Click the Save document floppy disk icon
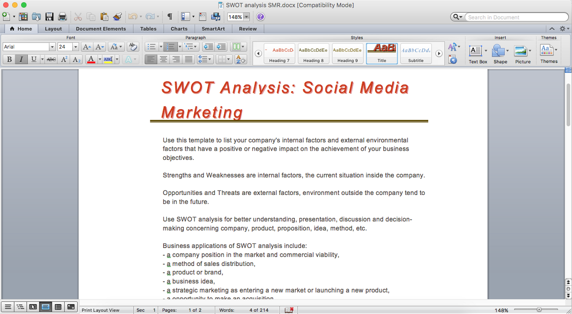 coord(49,17)
